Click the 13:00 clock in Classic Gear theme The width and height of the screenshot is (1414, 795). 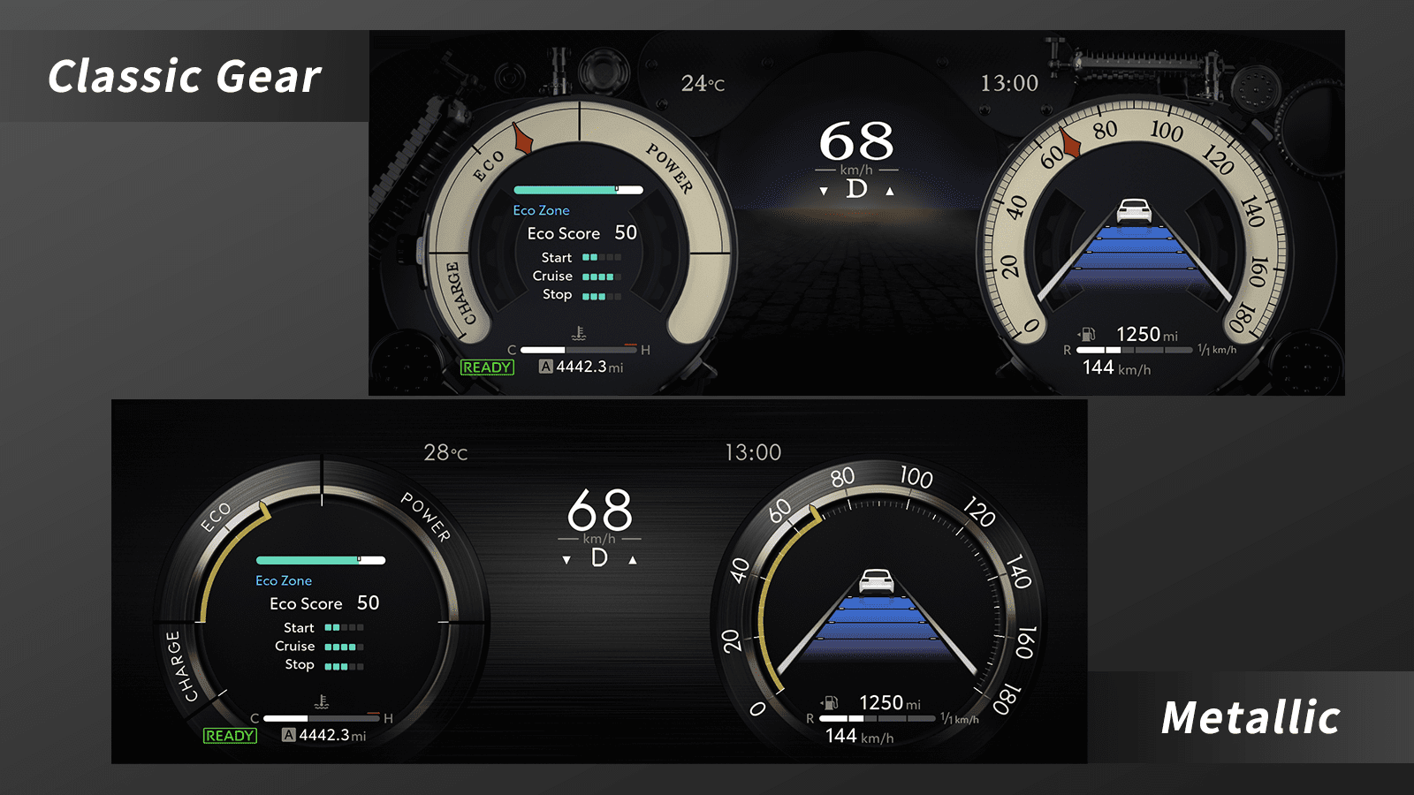[1009, 83]
